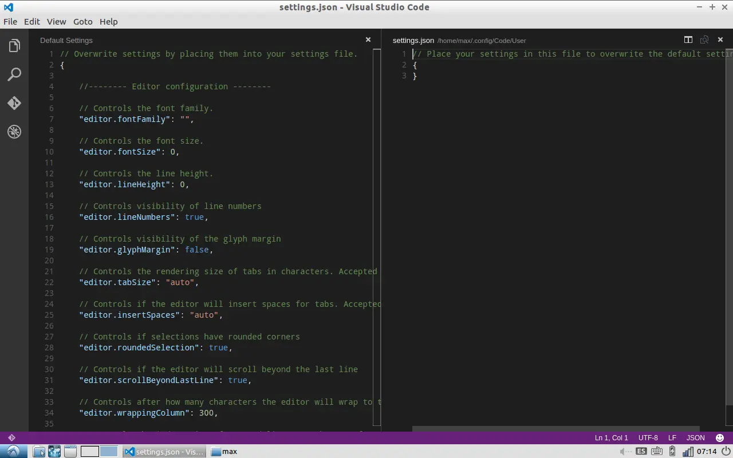Click the Visual Studio Code logo in title bar
The width and height of the screenshot is (733, 458).
[x=9, y=7]
